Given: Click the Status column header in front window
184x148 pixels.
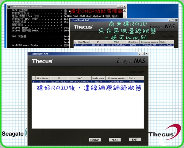Looking at the screenshot, I should [x=136, y=78].
